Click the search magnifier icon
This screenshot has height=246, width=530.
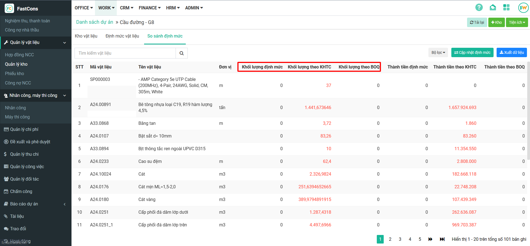click(x=182, y=53)
